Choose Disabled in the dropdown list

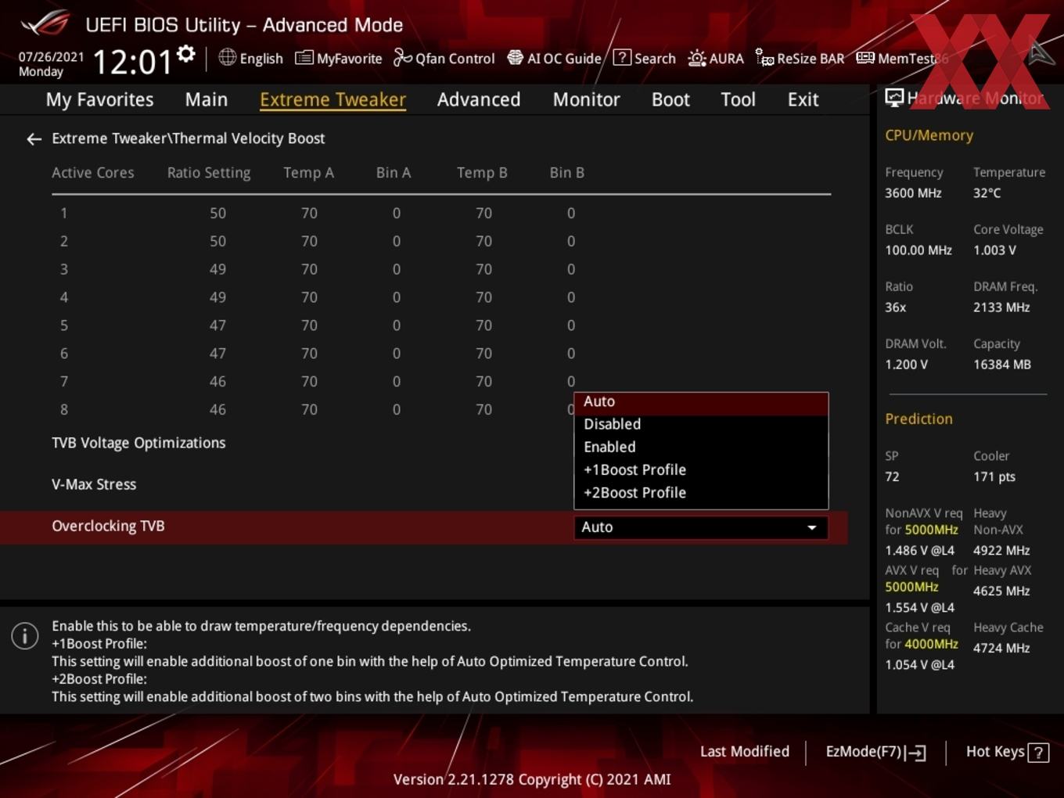point(701,424)
